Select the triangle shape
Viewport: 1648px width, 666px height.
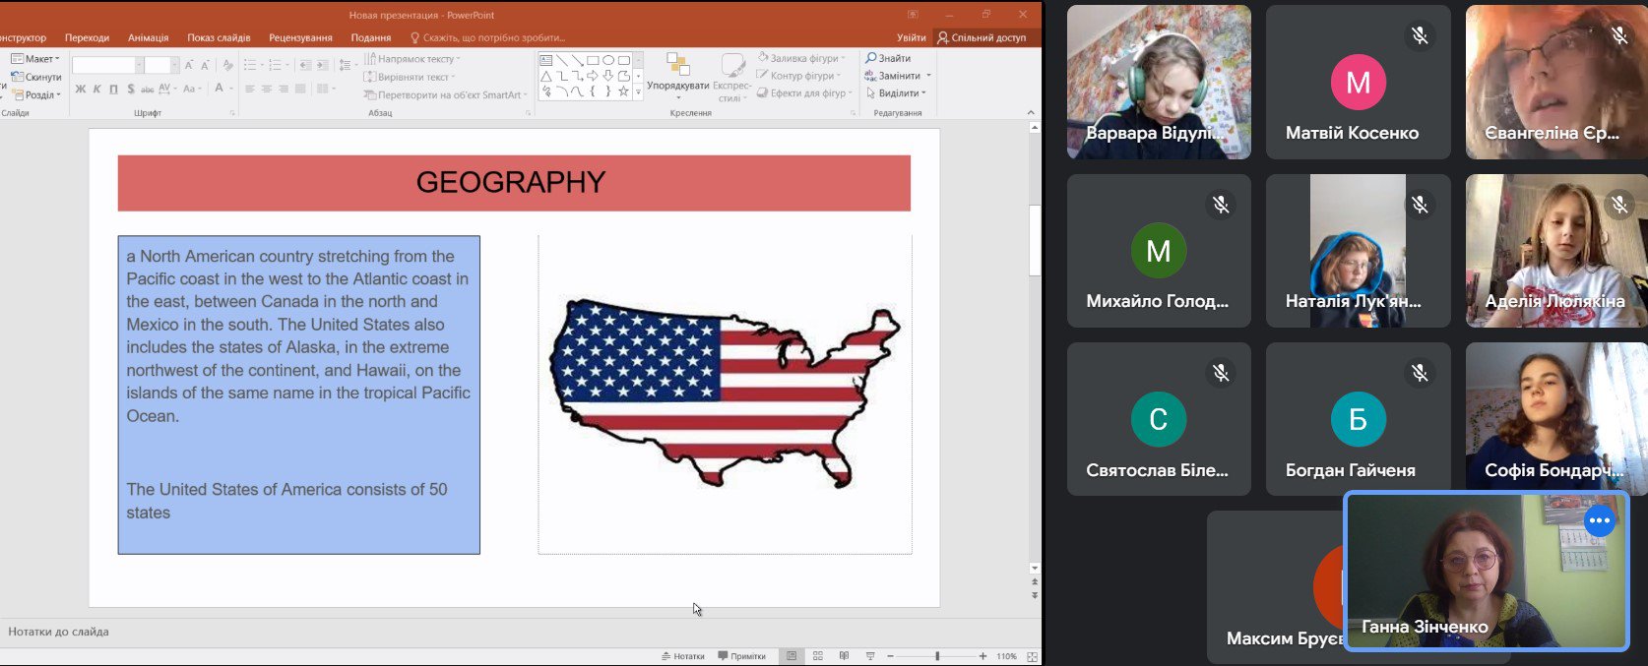(x=546, y=76)
